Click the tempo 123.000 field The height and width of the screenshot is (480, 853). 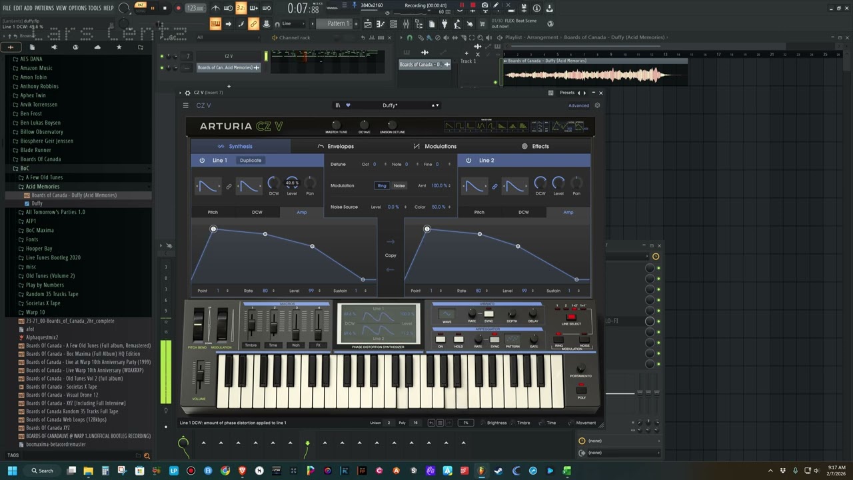pyautogui.click(x=195, y=8)
